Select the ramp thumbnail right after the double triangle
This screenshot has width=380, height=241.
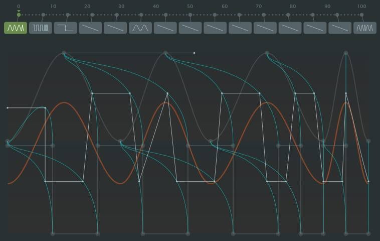(165, 28)
